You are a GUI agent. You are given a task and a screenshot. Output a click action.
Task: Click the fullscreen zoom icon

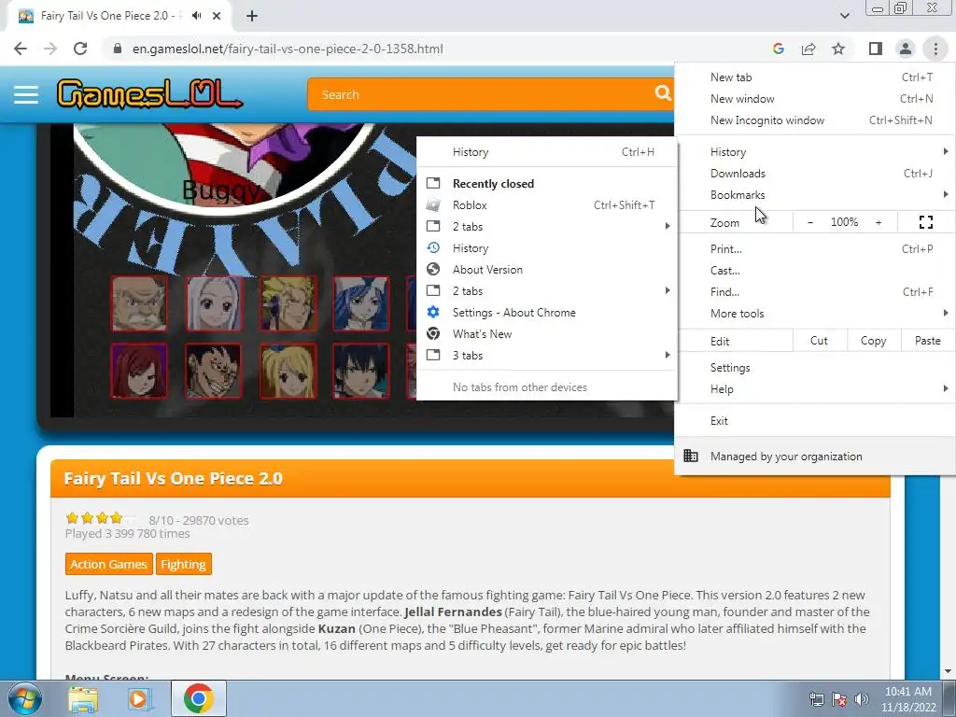point(925,222)
